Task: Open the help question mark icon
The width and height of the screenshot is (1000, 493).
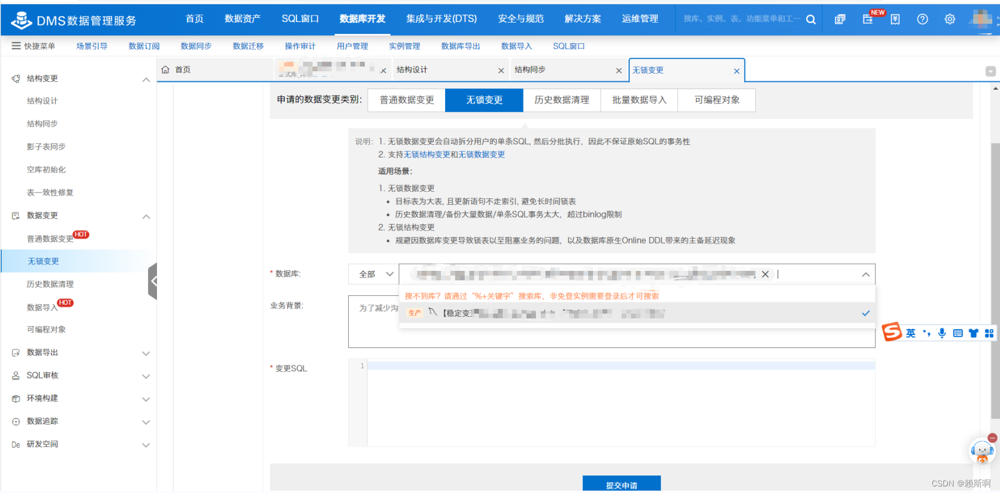Action: [x=922, y=19]
